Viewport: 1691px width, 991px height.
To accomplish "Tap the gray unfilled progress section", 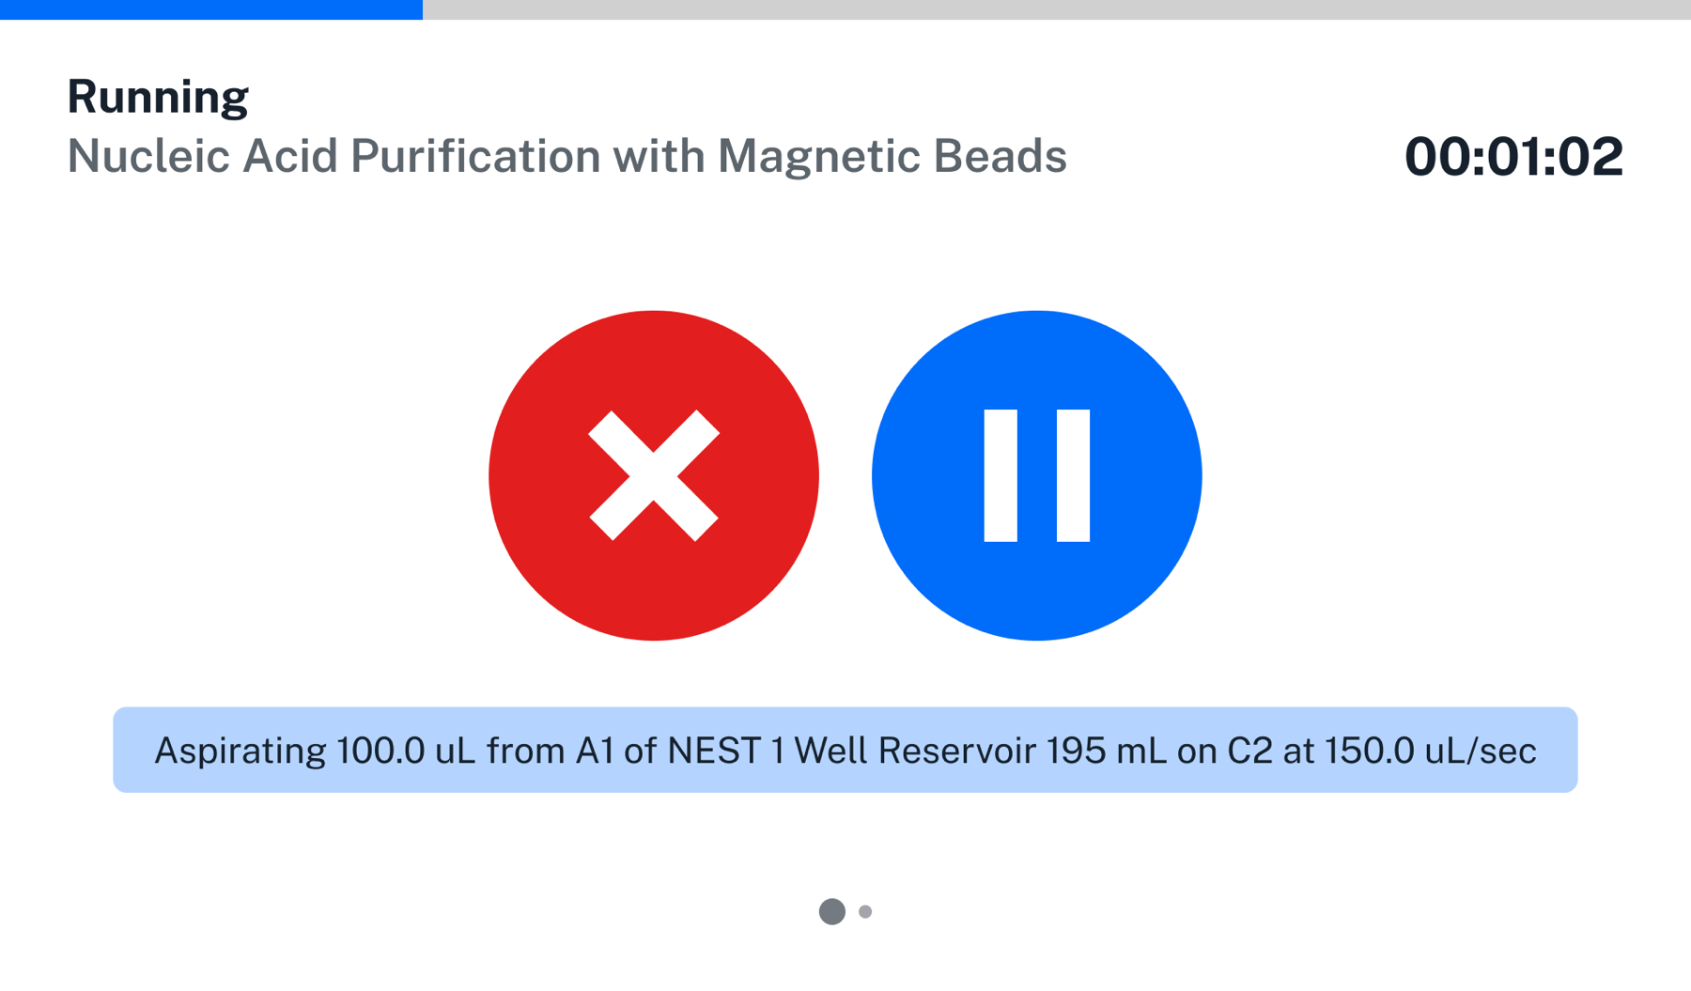I will pos(1033,13).
